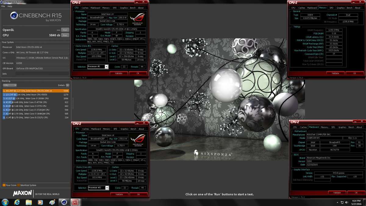Launch Internet Explorer from taskbar
Image resolution: width=366 pixels, height=206 pixels.
[17, 202]
